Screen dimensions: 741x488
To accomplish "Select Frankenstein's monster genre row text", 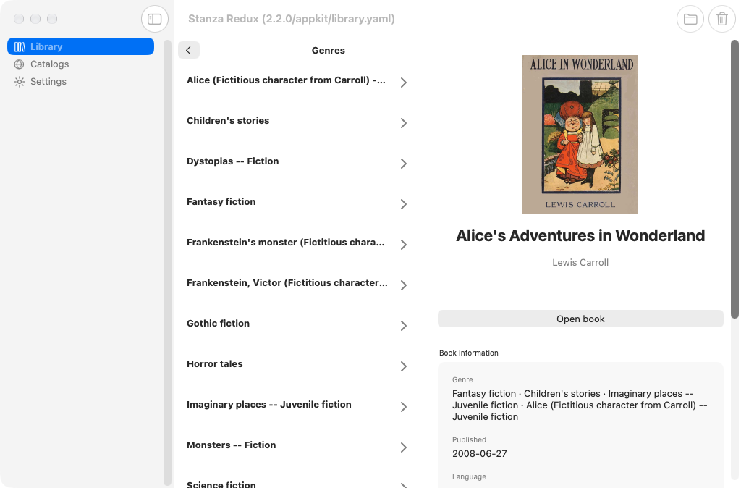I will click(285, 242).
